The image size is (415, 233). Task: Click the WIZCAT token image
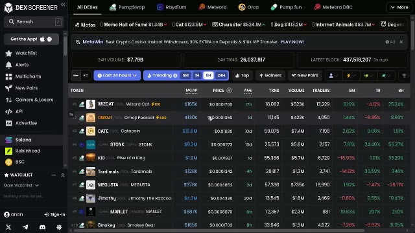point(91,104)
